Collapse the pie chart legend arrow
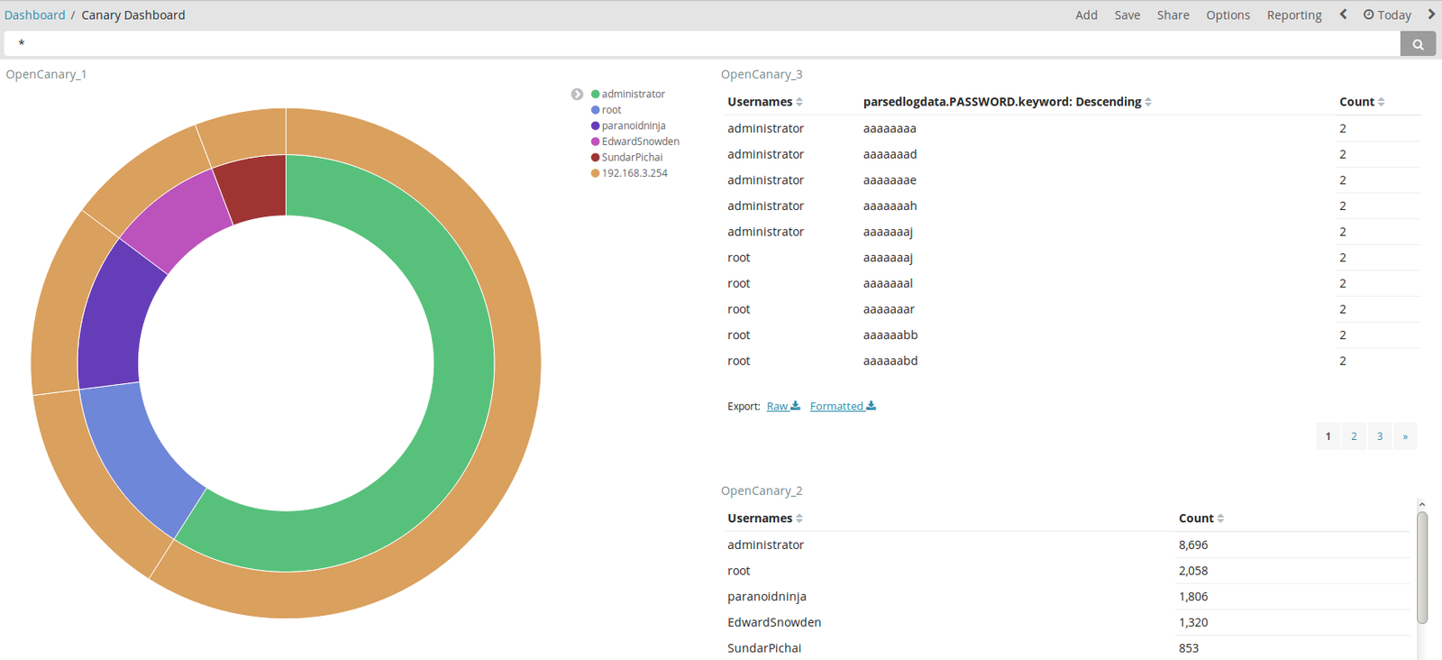1442x660 pixels. (577, 94)
